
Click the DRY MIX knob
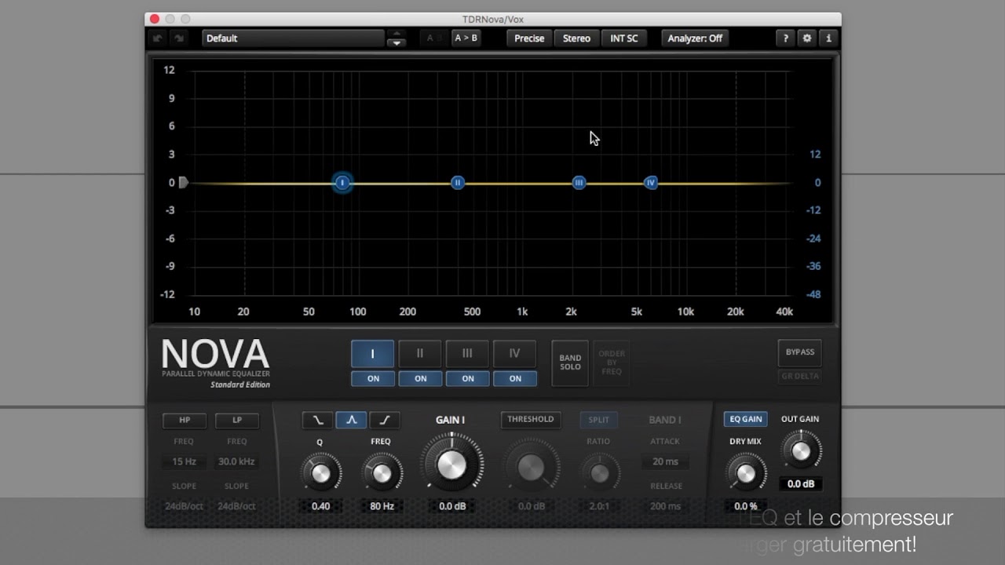(746, 473)
